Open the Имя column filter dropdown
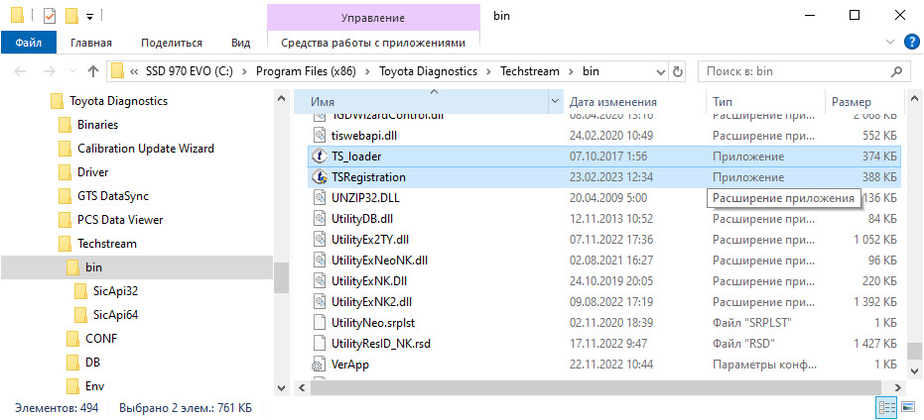The height and width of the screenshot is (420, 924). click(555, 102)
